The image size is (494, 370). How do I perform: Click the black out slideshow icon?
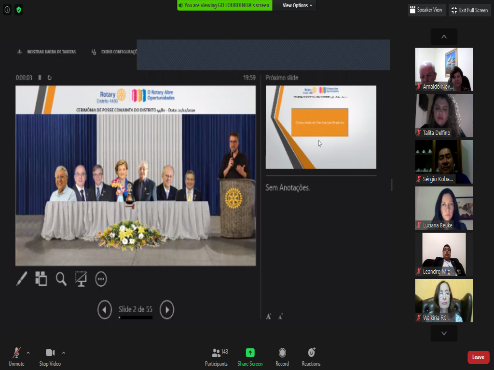[x=81, y=279]
